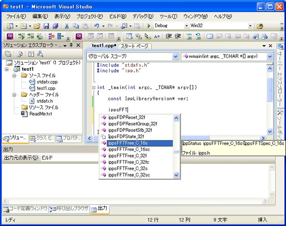Select ReadMe.txt in Solution Explorer

click(x=41, y=114)
